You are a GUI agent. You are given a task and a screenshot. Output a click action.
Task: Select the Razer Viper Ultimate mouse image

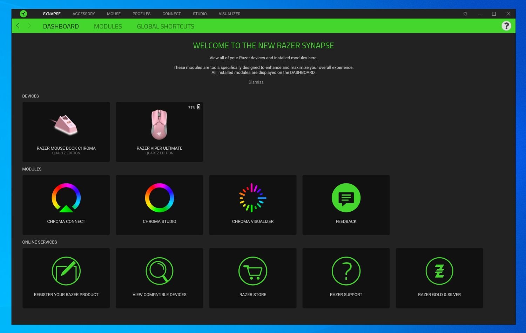(159, 124)
